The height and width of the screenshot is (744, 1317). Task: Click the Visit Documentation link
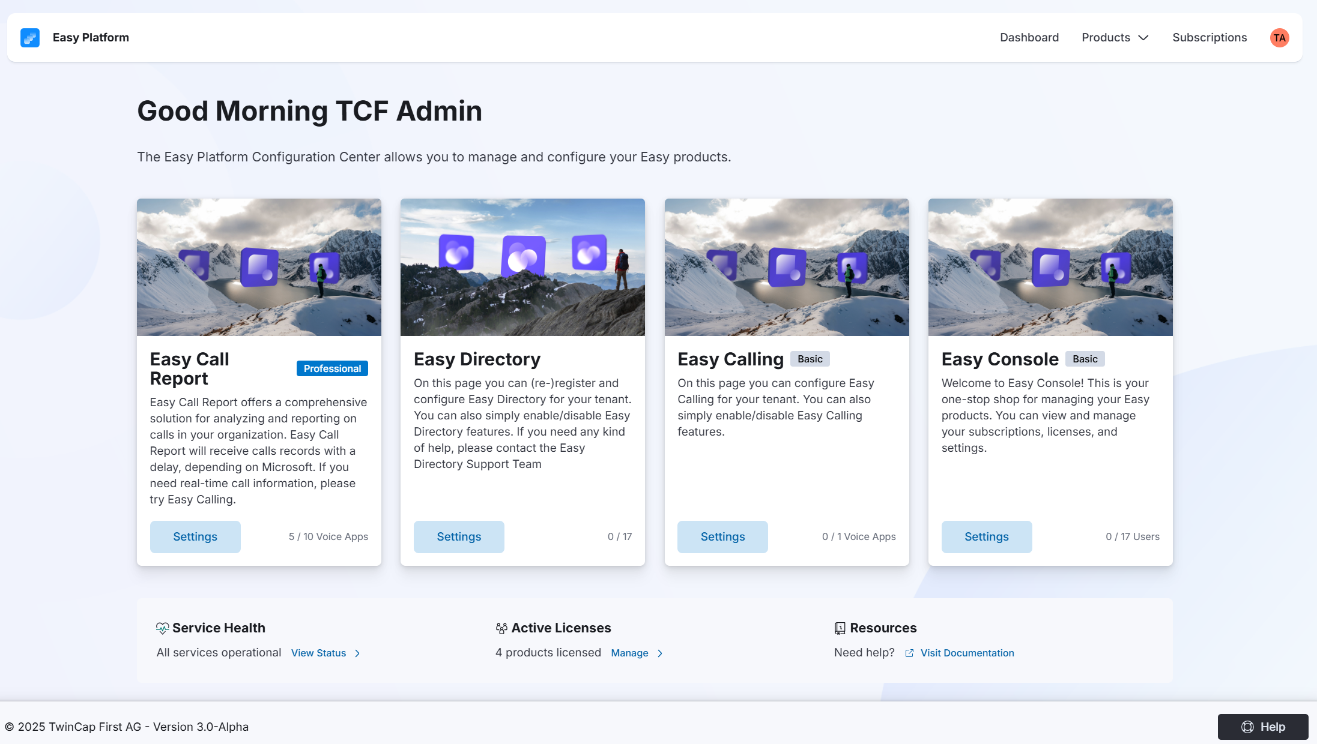pyautogui.click(x=967, y=653)
